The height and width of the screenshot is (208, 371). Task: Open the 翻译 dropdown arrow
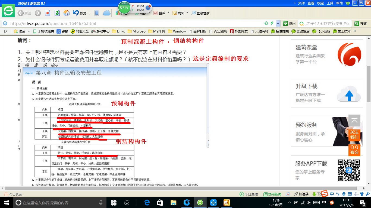pyautogui.click(x=168, y=13)
